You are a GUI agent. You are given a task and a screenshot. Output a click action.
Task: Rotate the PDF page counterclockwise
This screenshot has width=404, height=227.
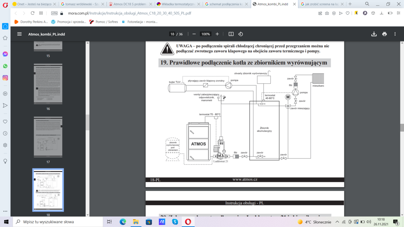coord(240,34)
